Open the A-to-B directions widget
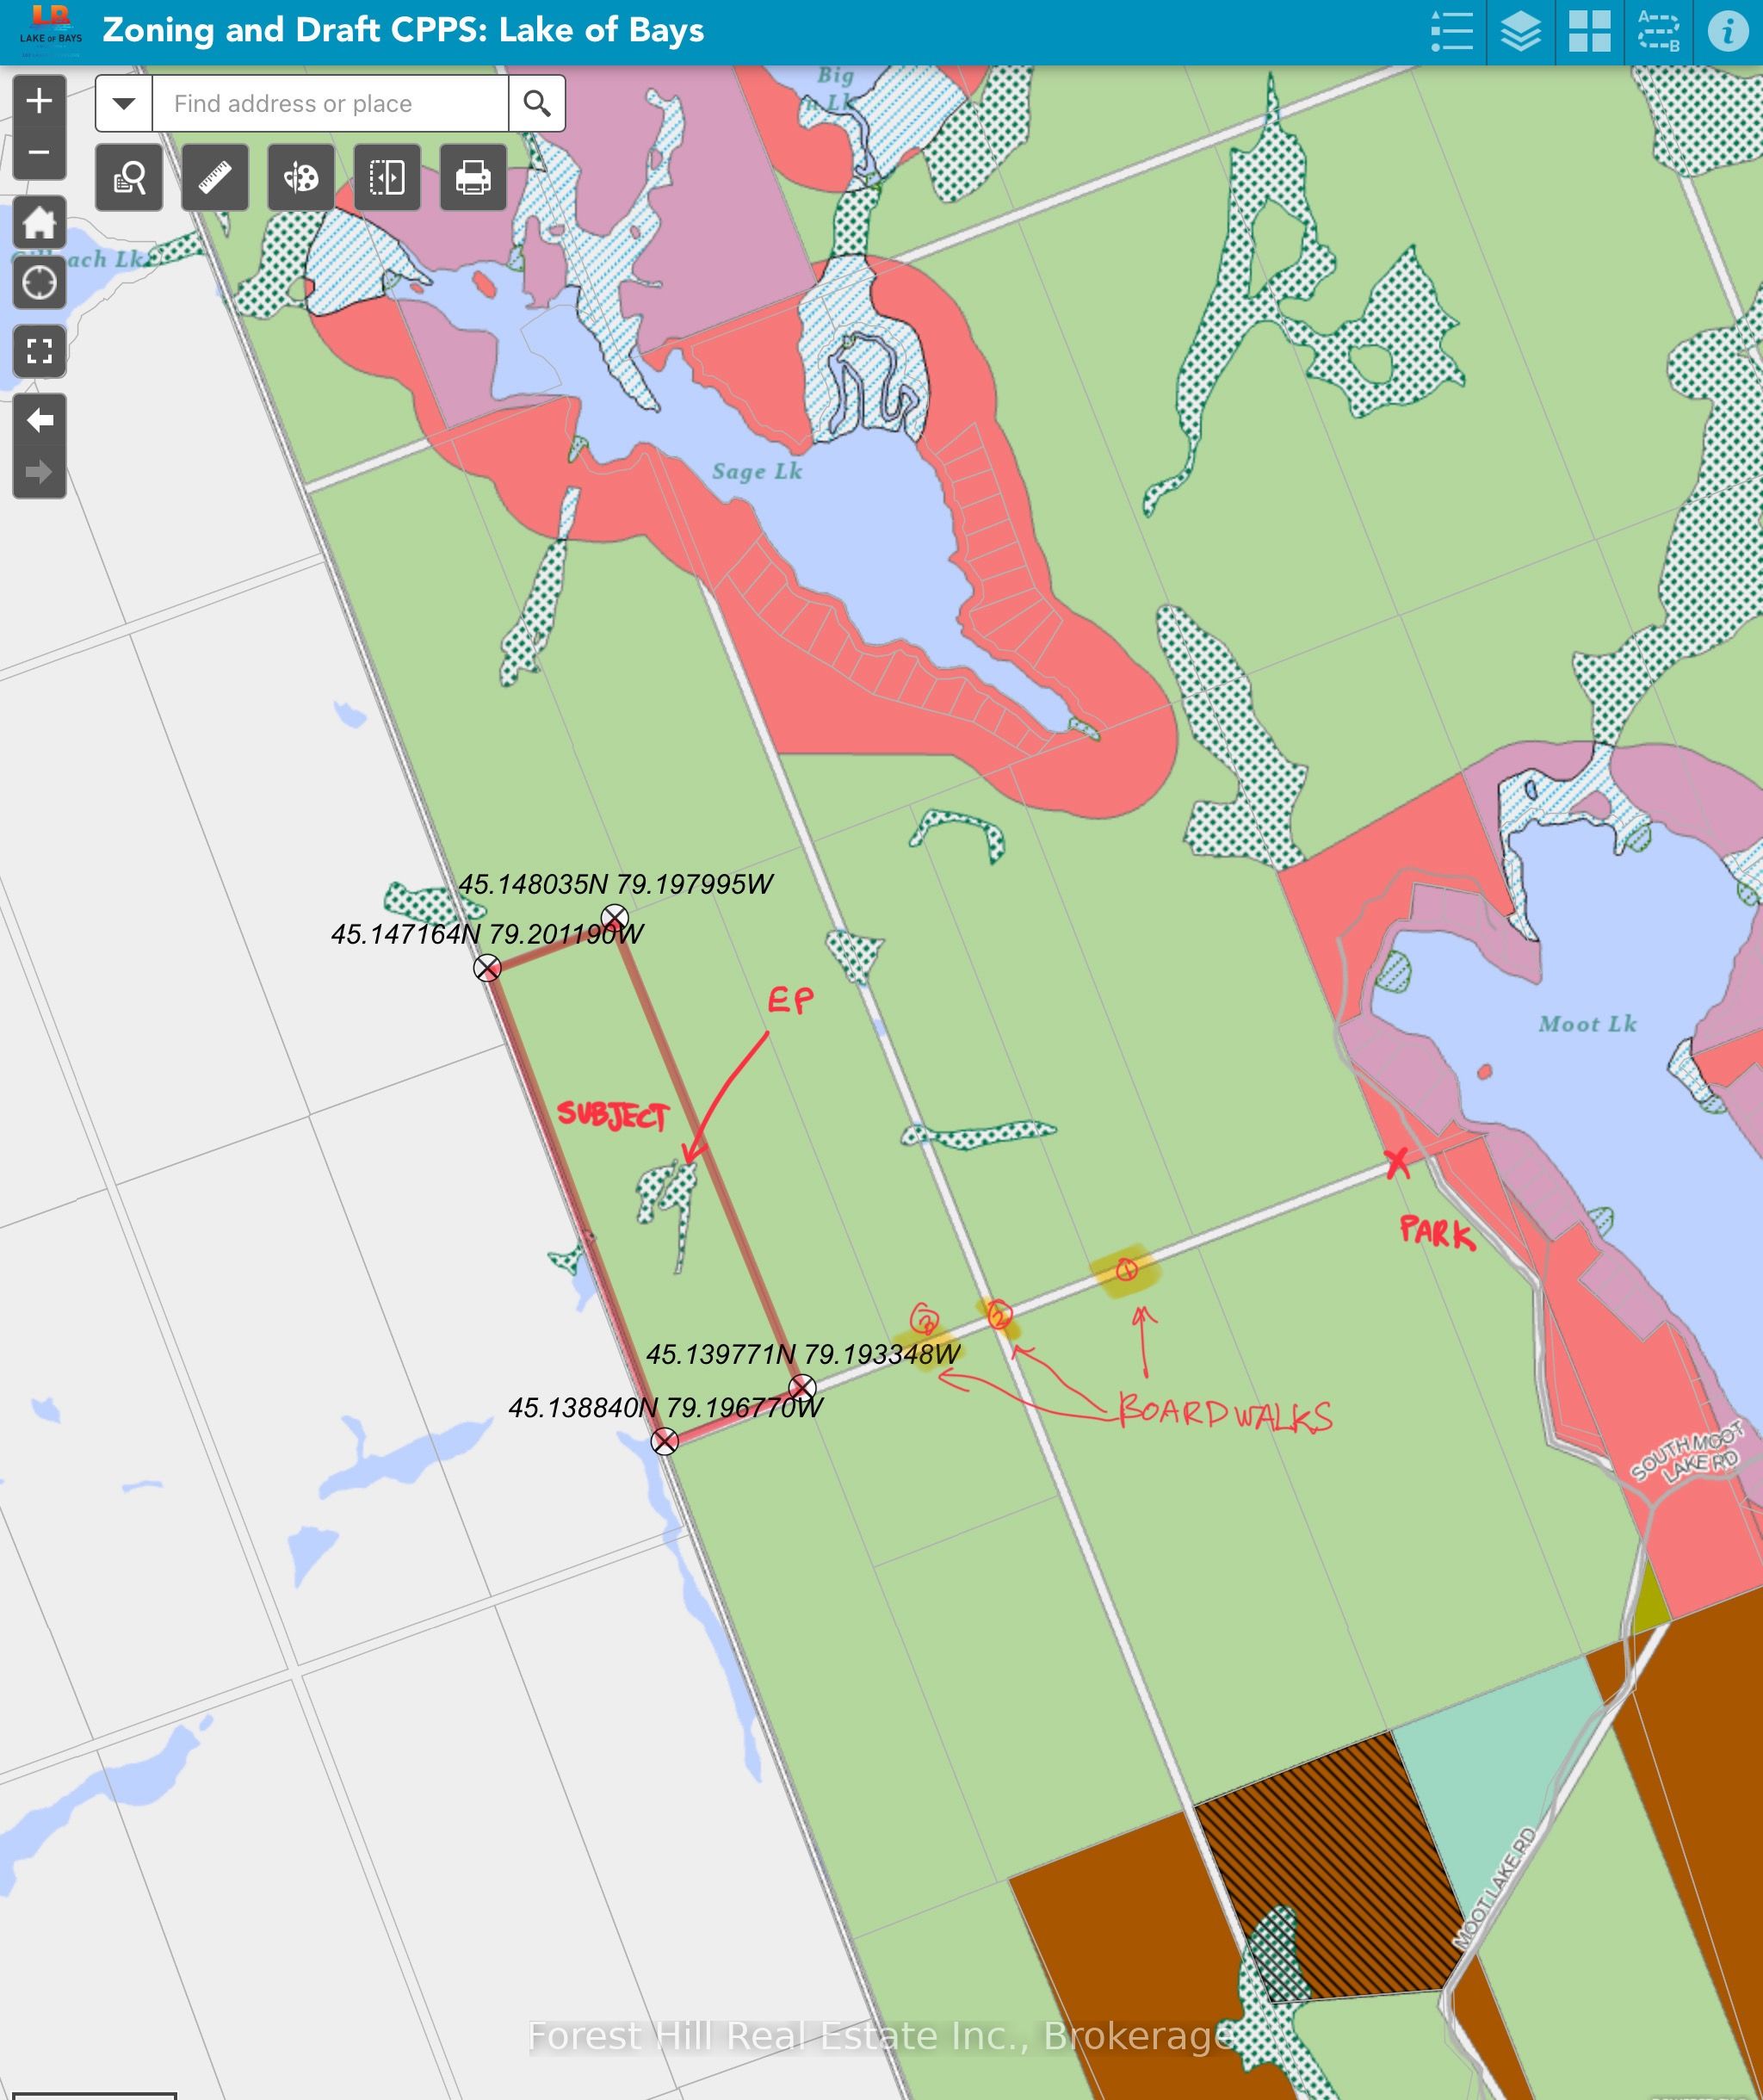This screenshot has width=1763, height=2100. (1658, 32)
